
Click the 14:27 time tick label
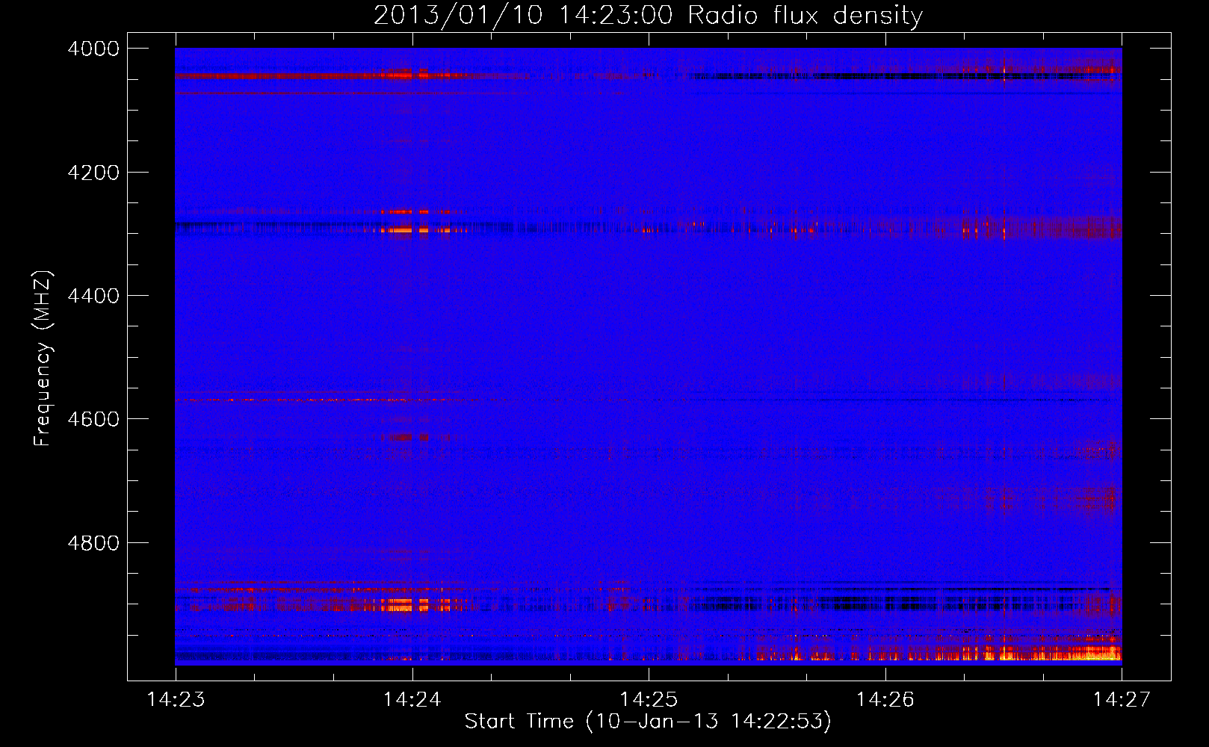1122,699
